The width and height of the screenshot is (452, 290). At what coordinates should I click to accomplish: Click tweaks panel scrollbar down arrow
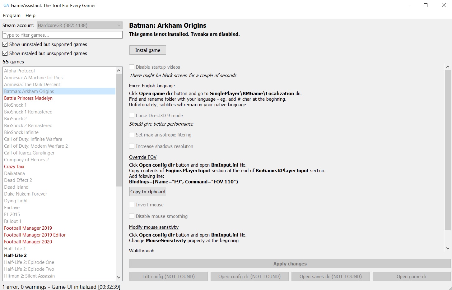pyautogui.click(x=448, y=248)
